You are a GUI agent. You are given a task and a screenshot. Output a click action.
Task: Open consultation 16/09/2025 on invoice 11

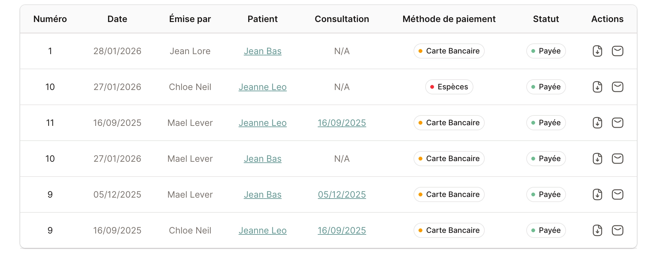pyautogui.click(x=342, y=123)
